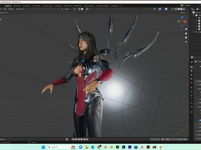Select the Scene Collection row in outliner
The image size is (201, 150).
[197, 12]
